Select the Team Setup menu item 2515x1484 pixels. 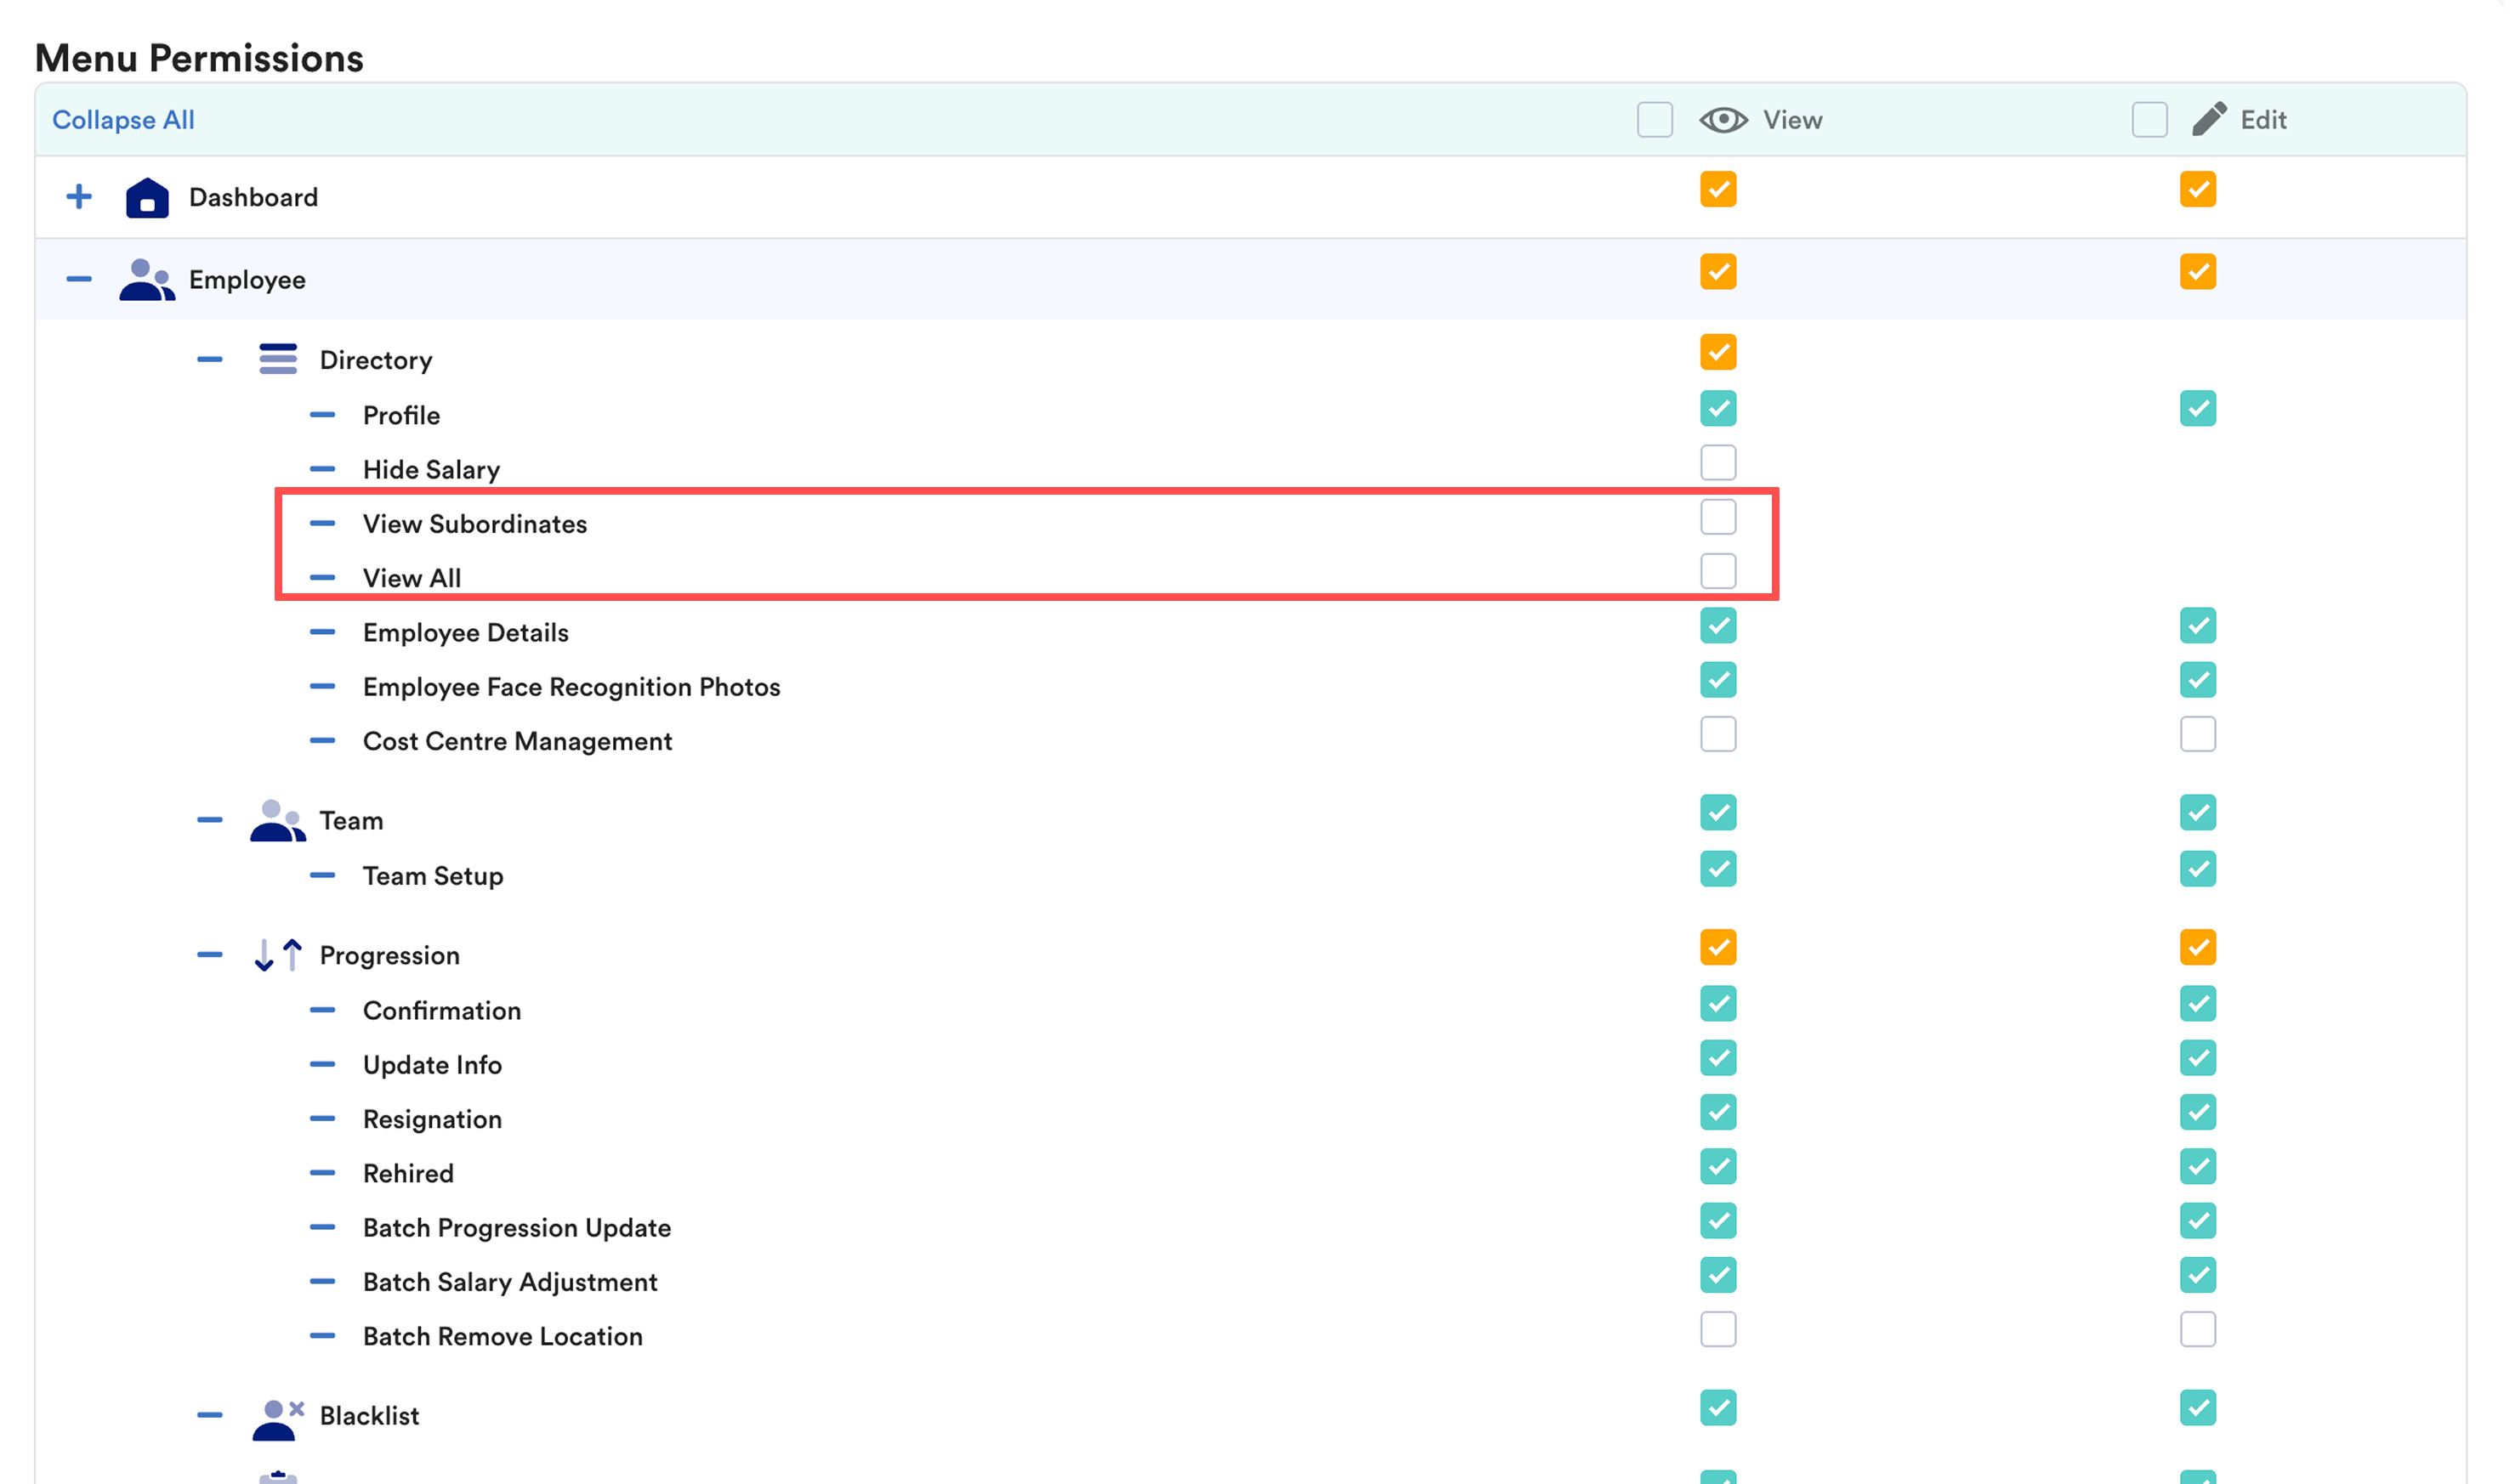[x=432, y=876]
